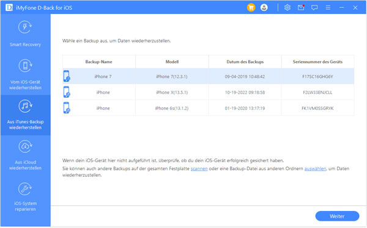Click serial number F2LW33ENJCLL
This screenshot has width=367, height=228.
coord(317,93)
